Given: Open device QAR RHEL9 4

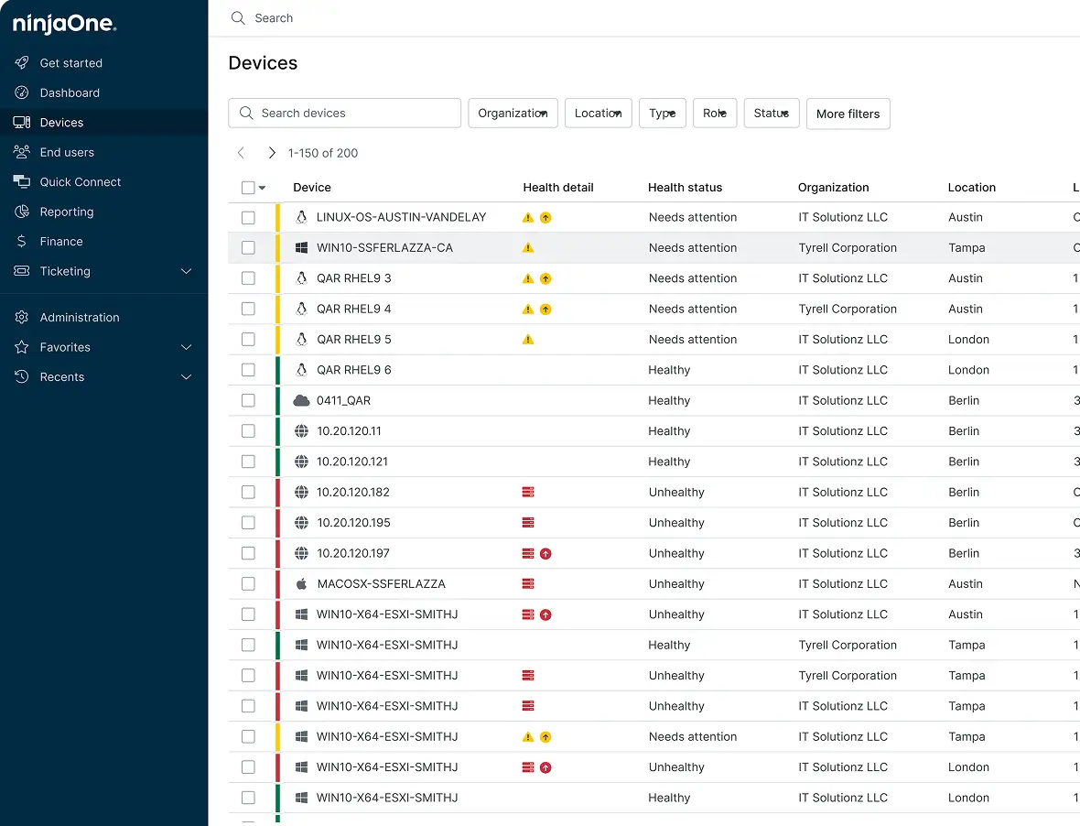Looking at the screenshot, I should [x=353, y=309].
